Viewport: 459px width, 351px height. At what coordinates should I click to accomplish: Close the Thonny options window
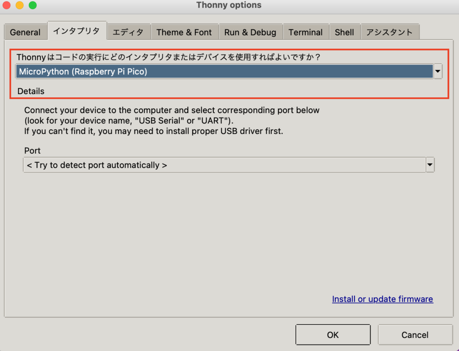click(6, 5)
